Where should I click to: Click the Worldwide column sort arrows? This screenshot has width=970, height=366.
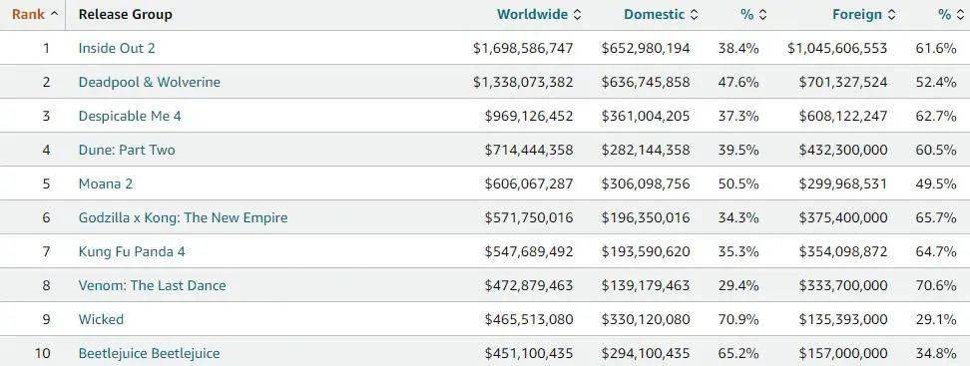[x=577, y=15]
